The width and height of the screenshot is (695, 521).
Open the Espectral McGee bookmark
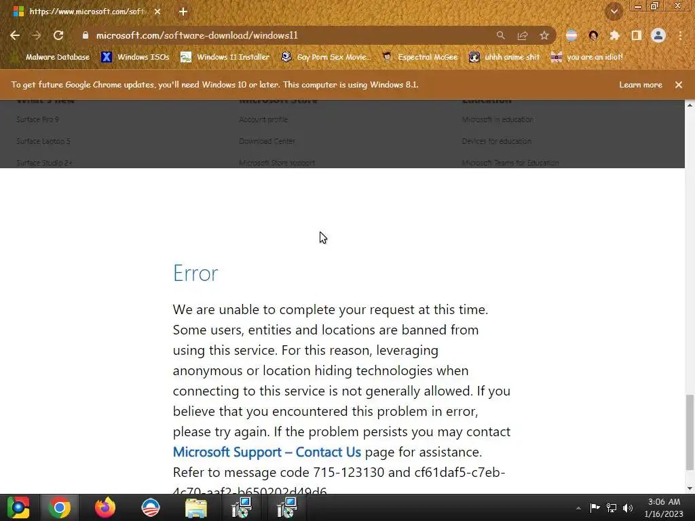coord(419,57)
